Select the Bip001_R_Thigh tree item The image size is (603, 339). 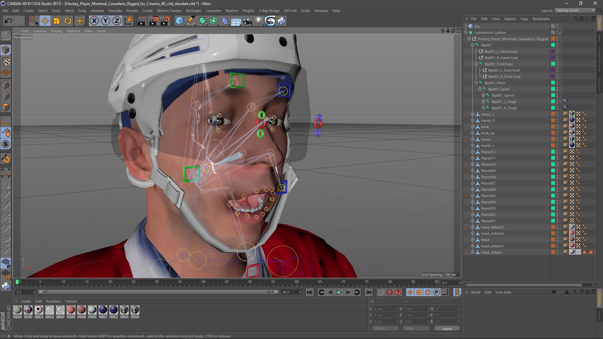[x=504, y=108]
